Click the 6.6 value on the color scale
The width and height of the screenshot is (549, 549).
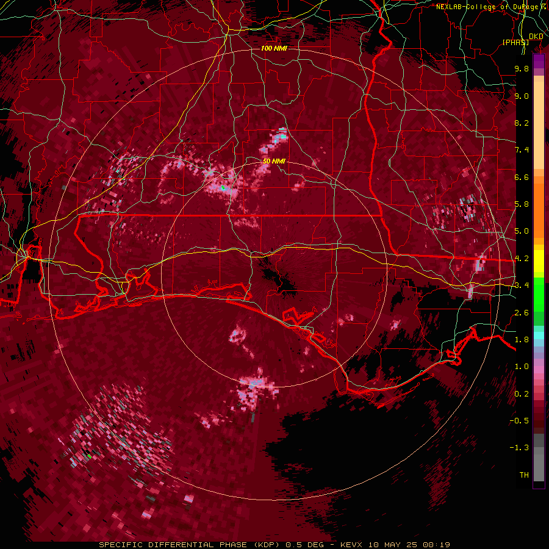[522, 177]
